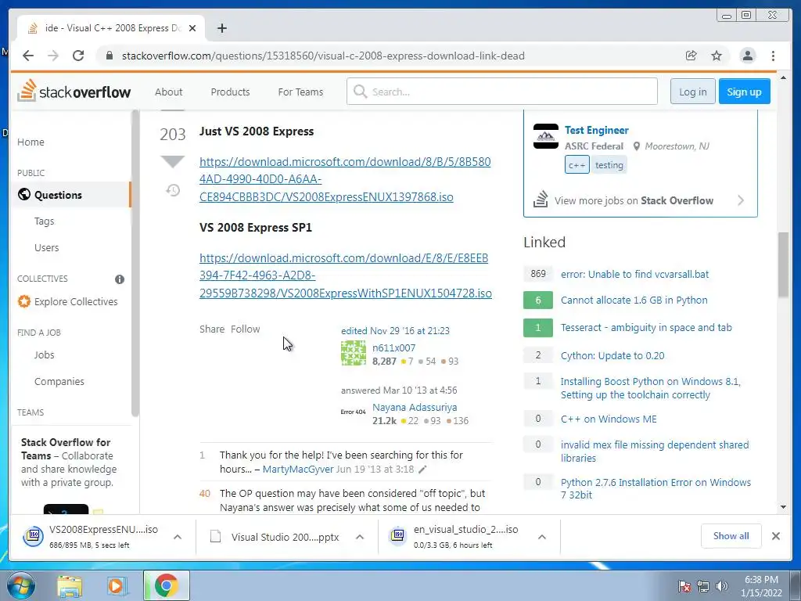Click the network tray icon
The width and height of the screenshot is (801, 601).
pos(703,586)
